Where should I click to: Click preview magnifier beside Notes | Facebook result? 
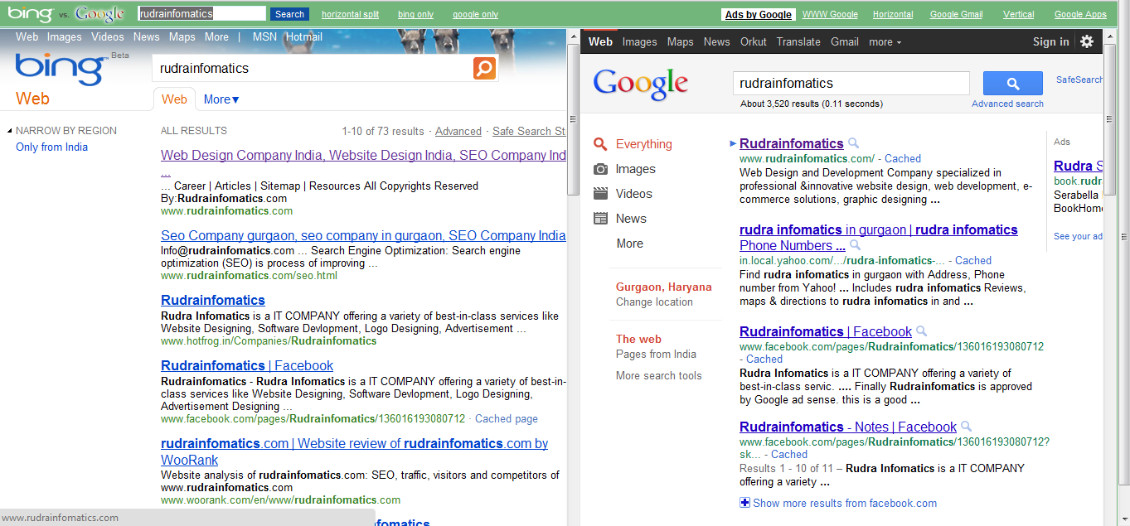[966, 427]
